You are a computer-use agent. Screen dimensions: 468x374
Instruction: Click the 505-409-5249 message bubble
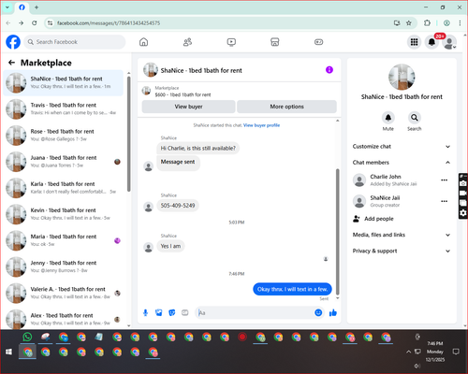(x=178, y=206)
